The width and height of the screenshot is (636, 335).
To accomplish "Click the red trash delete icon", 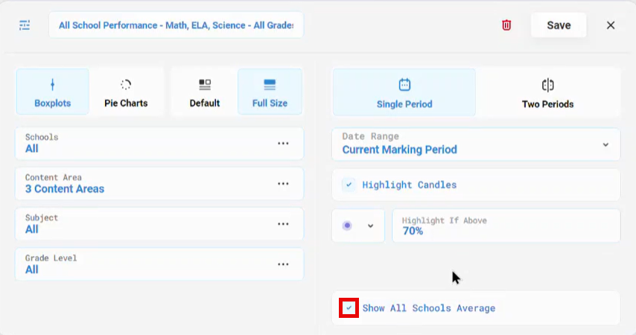I will (506, 25).
